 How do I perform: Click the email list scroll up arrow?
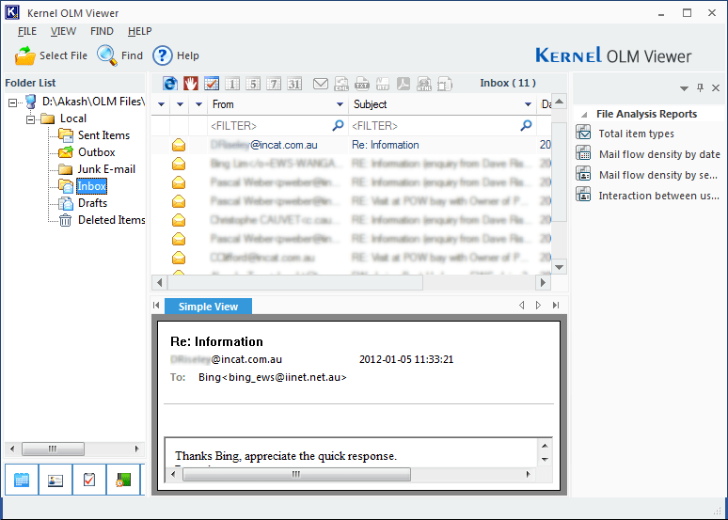tap(559, 102)
